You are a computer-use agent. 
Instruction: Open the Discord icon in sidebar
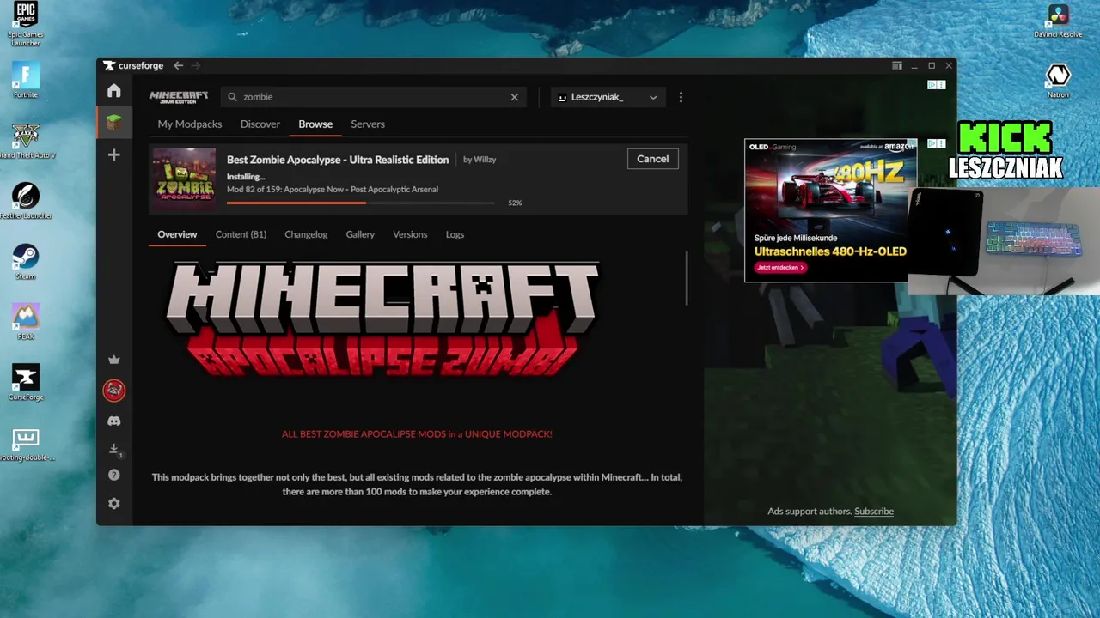(x=113, y=421)
